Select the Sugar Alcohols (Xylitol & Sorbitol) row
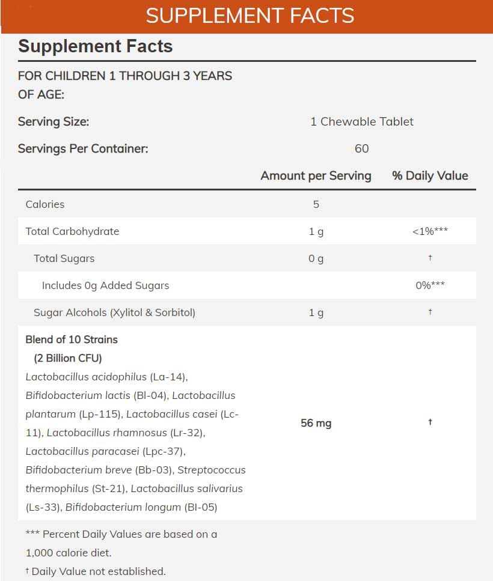Screen dimensions: 493x581 (114, 312)
